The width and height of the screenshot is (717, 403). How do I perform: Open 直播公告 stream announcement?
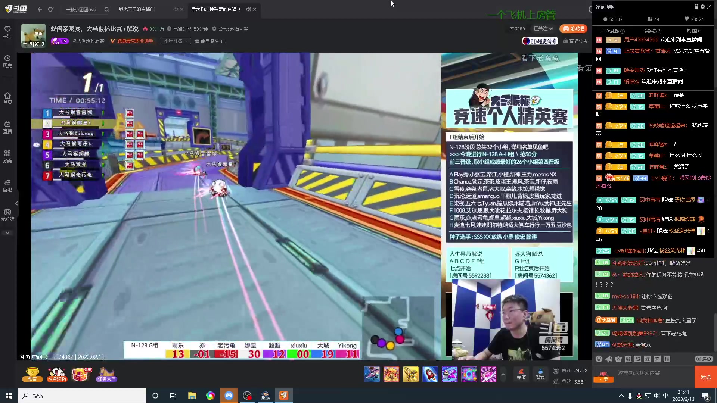pyautogui.click(x=575, y=41)
